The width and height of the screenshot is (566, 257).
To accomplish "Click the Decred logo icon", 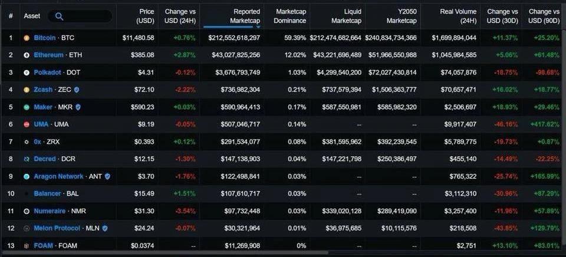I will (x=27, y=159).
